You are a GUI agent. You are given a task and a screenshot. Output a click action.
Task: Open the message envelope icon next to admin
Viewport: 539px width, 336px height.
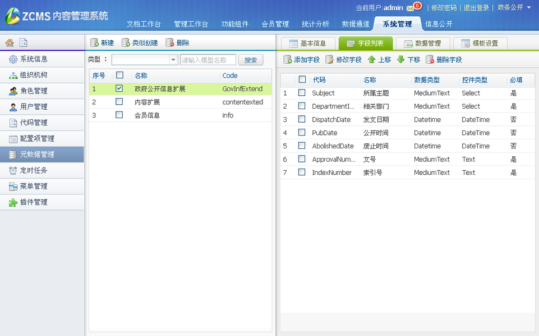pos(411,7)
